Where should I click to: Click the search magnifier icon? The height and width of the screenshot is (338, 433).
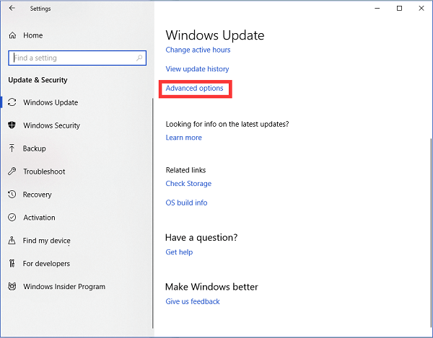(x=139, y=58)
